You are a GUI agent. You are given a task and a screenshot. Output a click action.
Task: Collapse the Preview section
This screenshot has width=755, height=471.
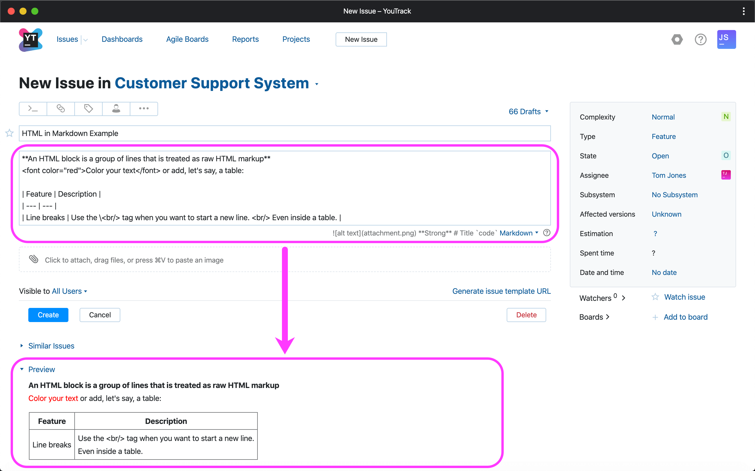[x=41, y=369]
